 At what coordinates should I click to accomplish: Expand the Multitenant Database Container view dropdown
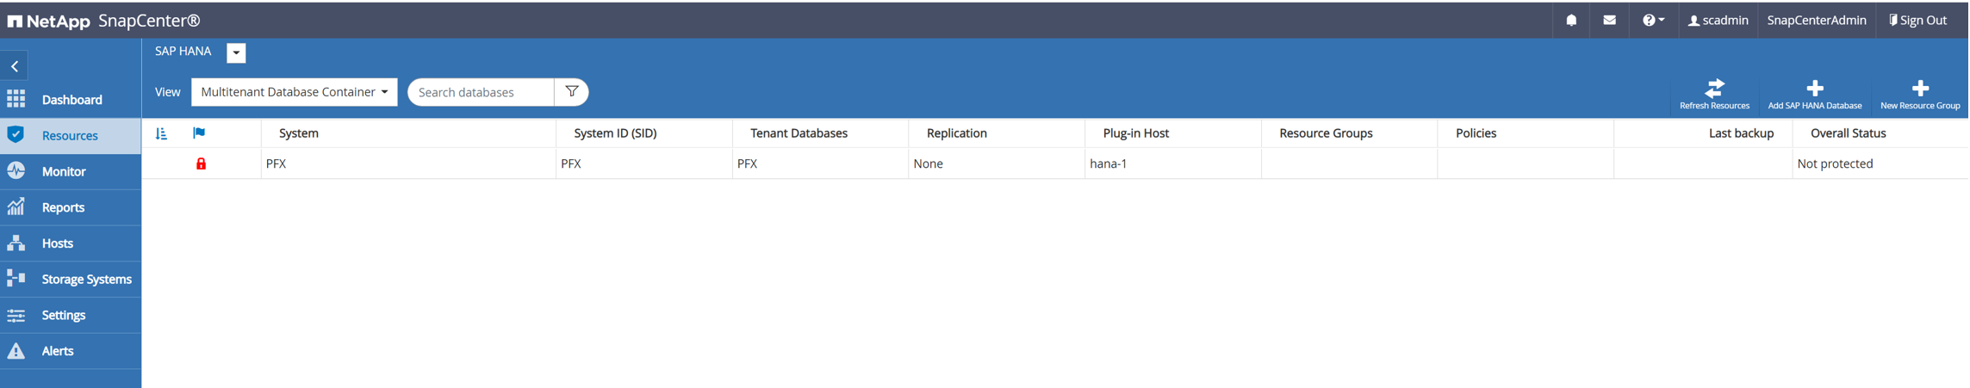pyautogui.click(x=294, y=92)
